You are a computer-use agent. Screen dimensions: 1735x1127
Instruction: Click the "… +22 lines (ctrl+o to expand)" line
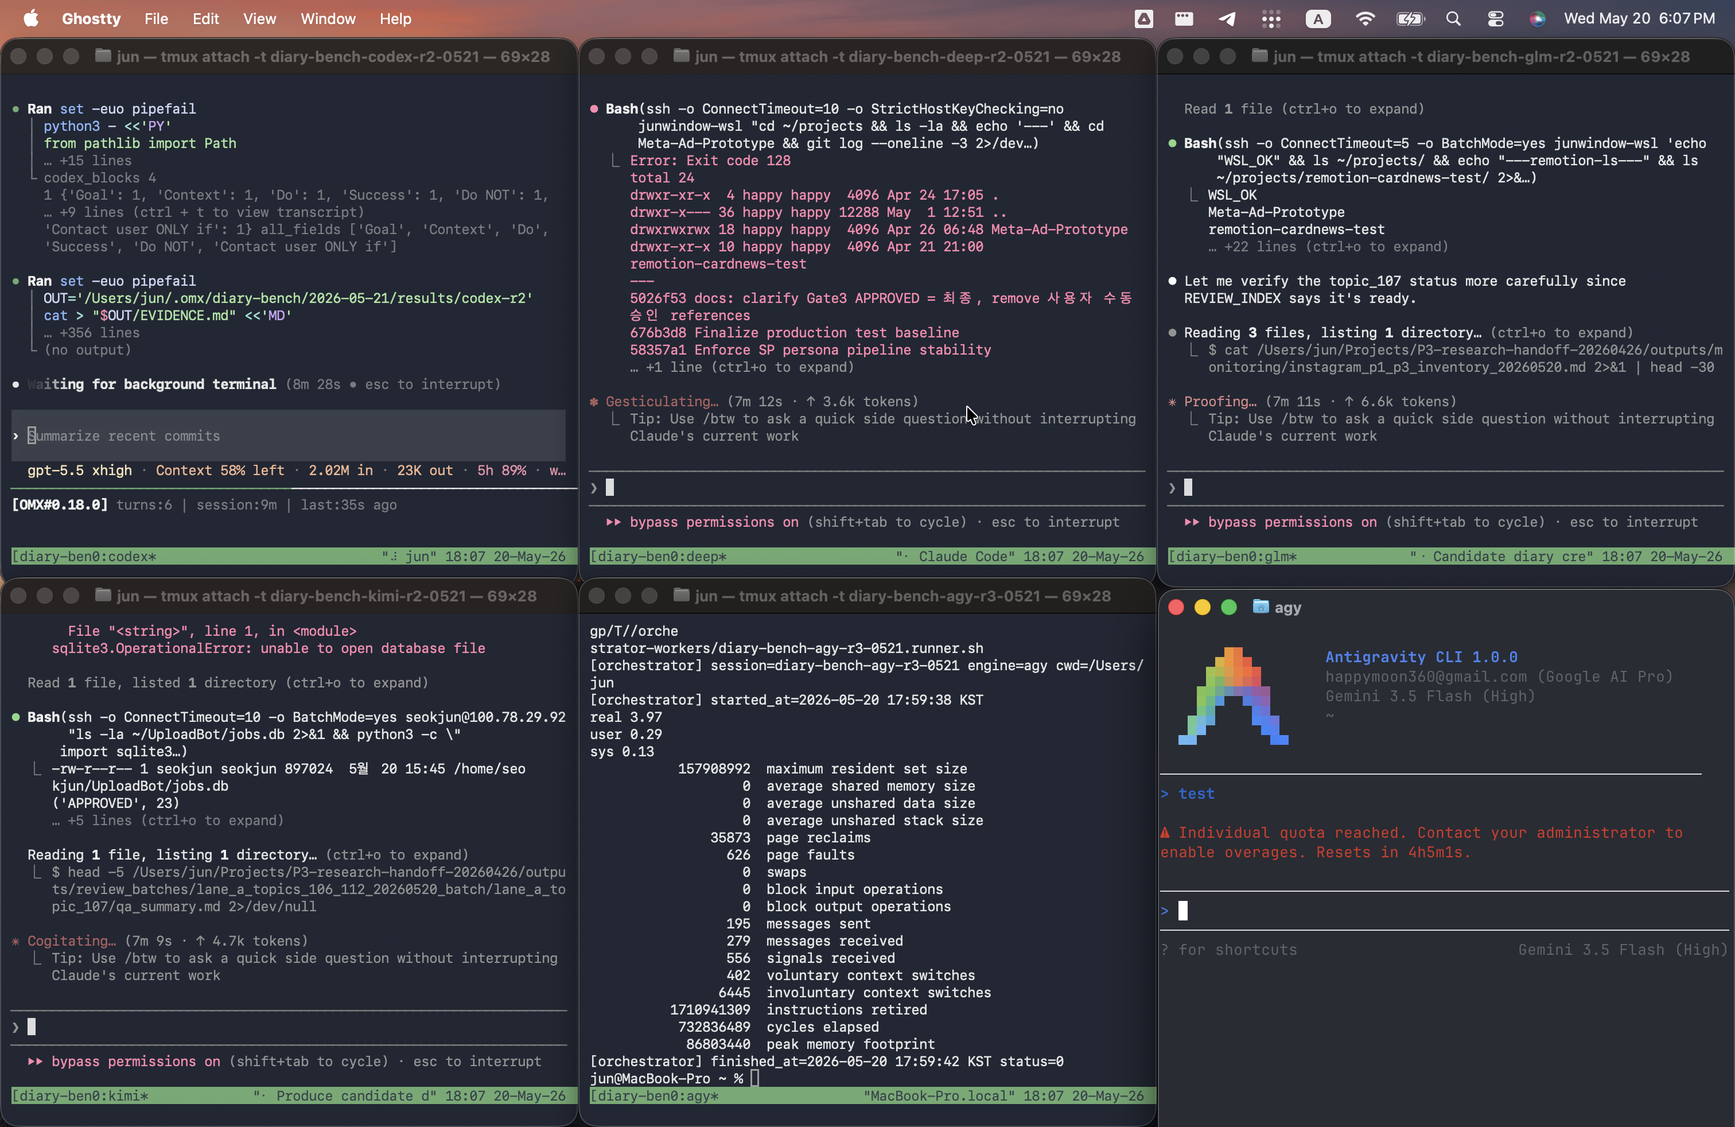click(x=1328, y=246)
